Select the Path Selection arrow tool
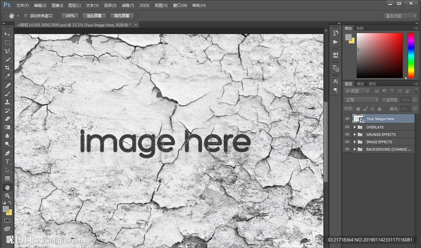Viewport: 421px width, 248px height. click(7, 170)
